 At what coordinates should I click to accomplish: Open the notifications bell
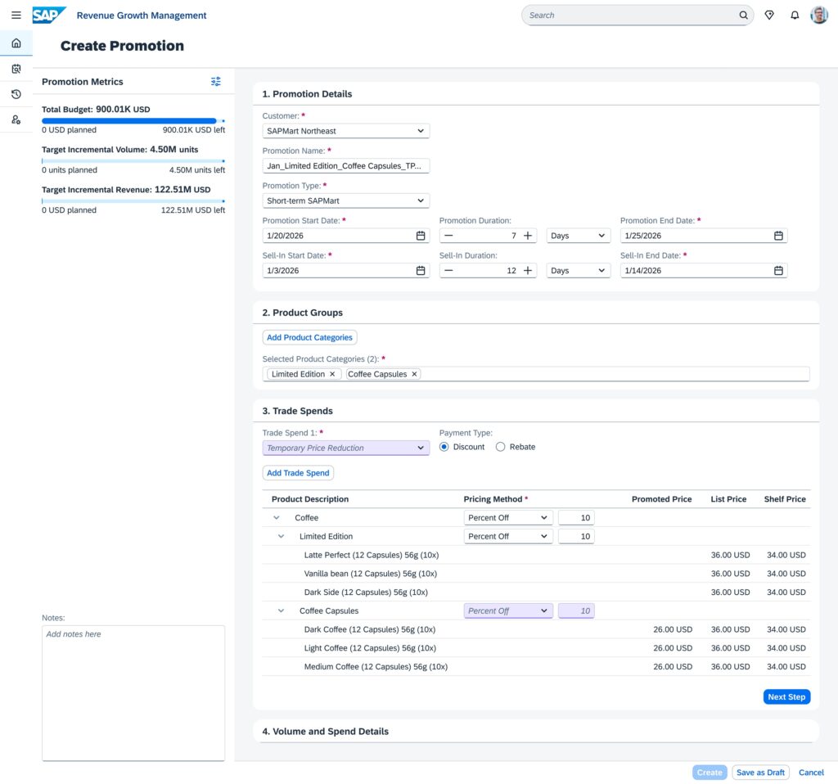point(795,15)
